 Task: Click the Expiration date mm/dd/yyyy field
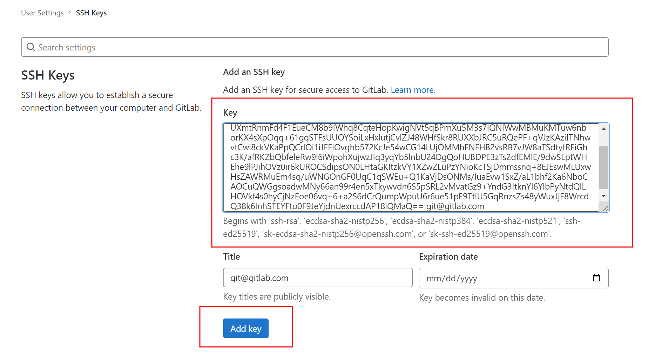tap(514, 278)
